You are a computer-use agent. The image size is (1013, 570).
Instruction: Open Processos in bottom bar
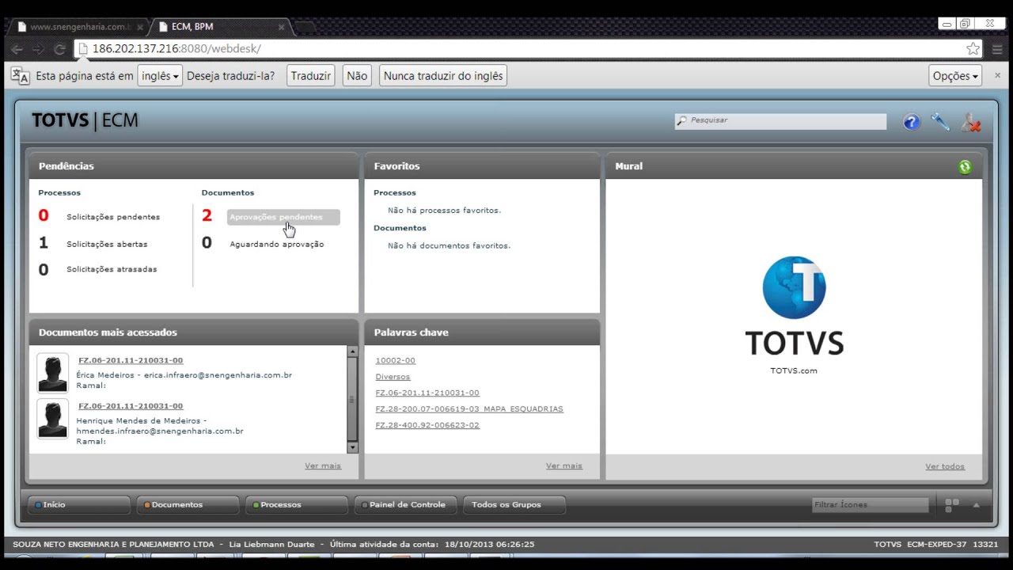click(x=297, y=504)
